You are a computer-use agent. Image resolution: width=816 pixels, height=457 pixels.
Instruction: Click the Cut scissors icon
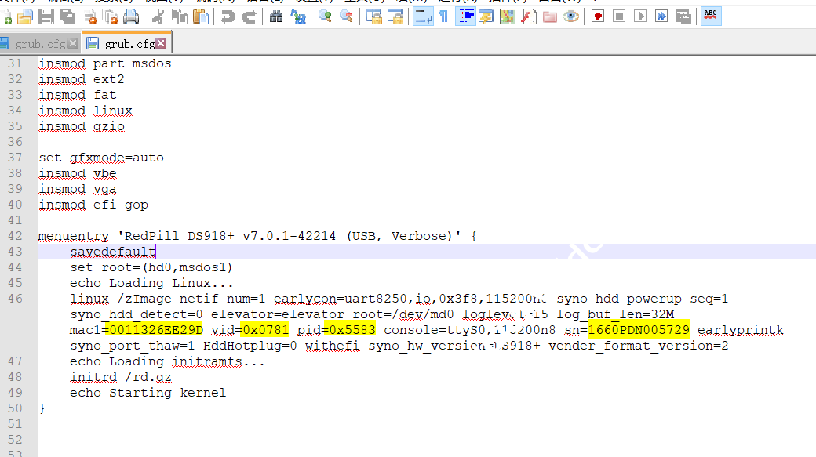coord(158,16)
